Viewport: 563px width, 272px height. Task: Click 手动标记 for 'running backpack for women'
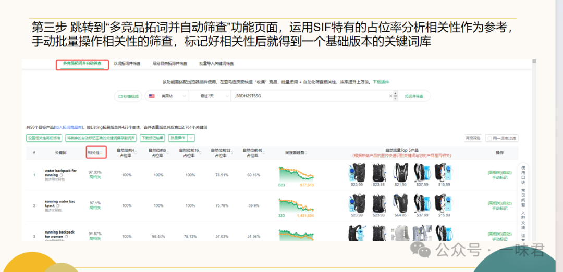point(499,239)
